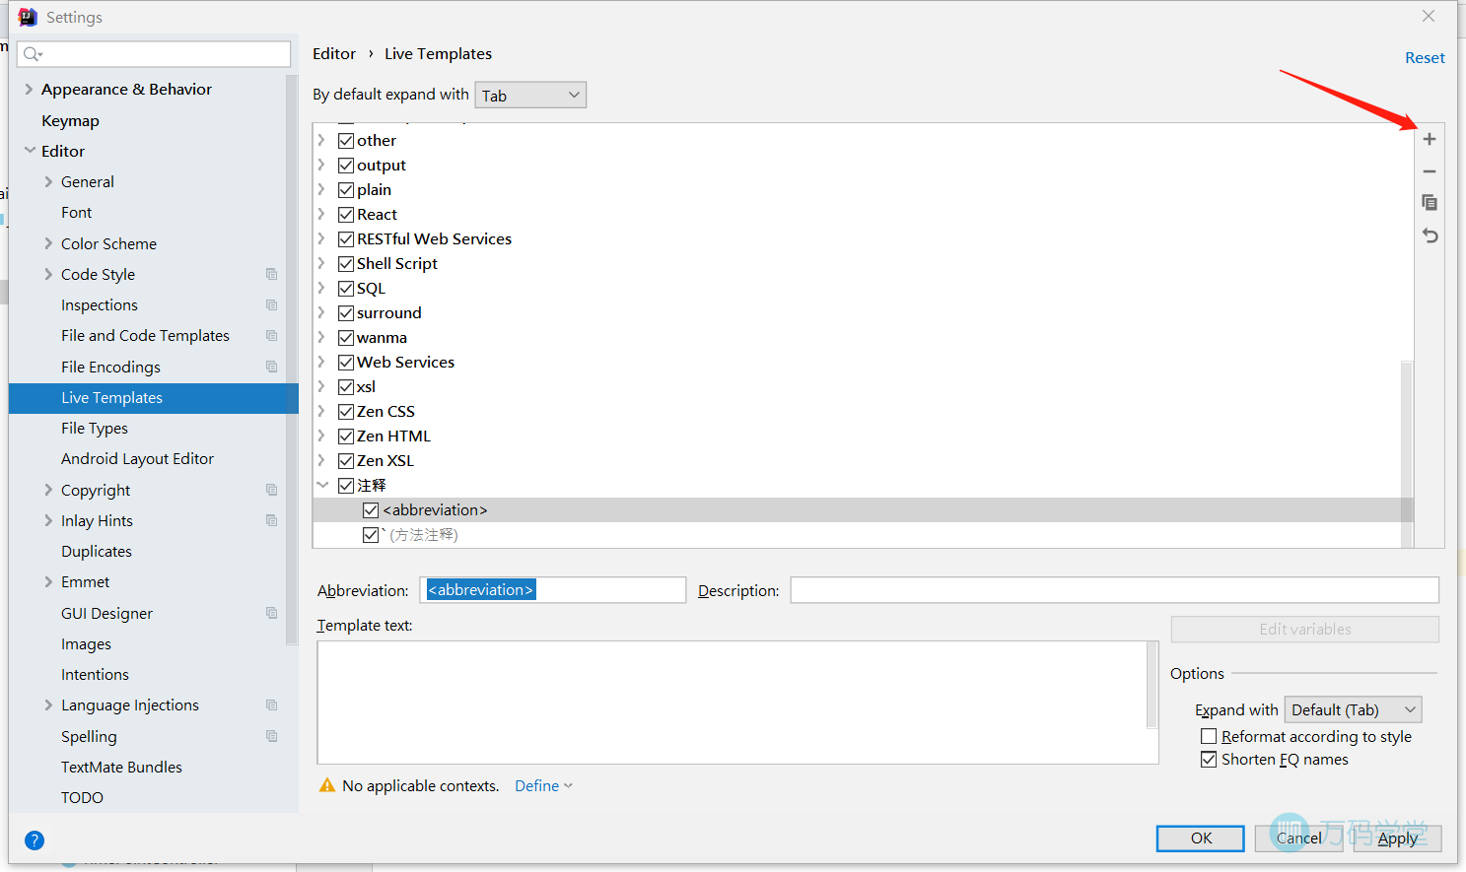Click inside the Template text area

(x=732, y=703)
